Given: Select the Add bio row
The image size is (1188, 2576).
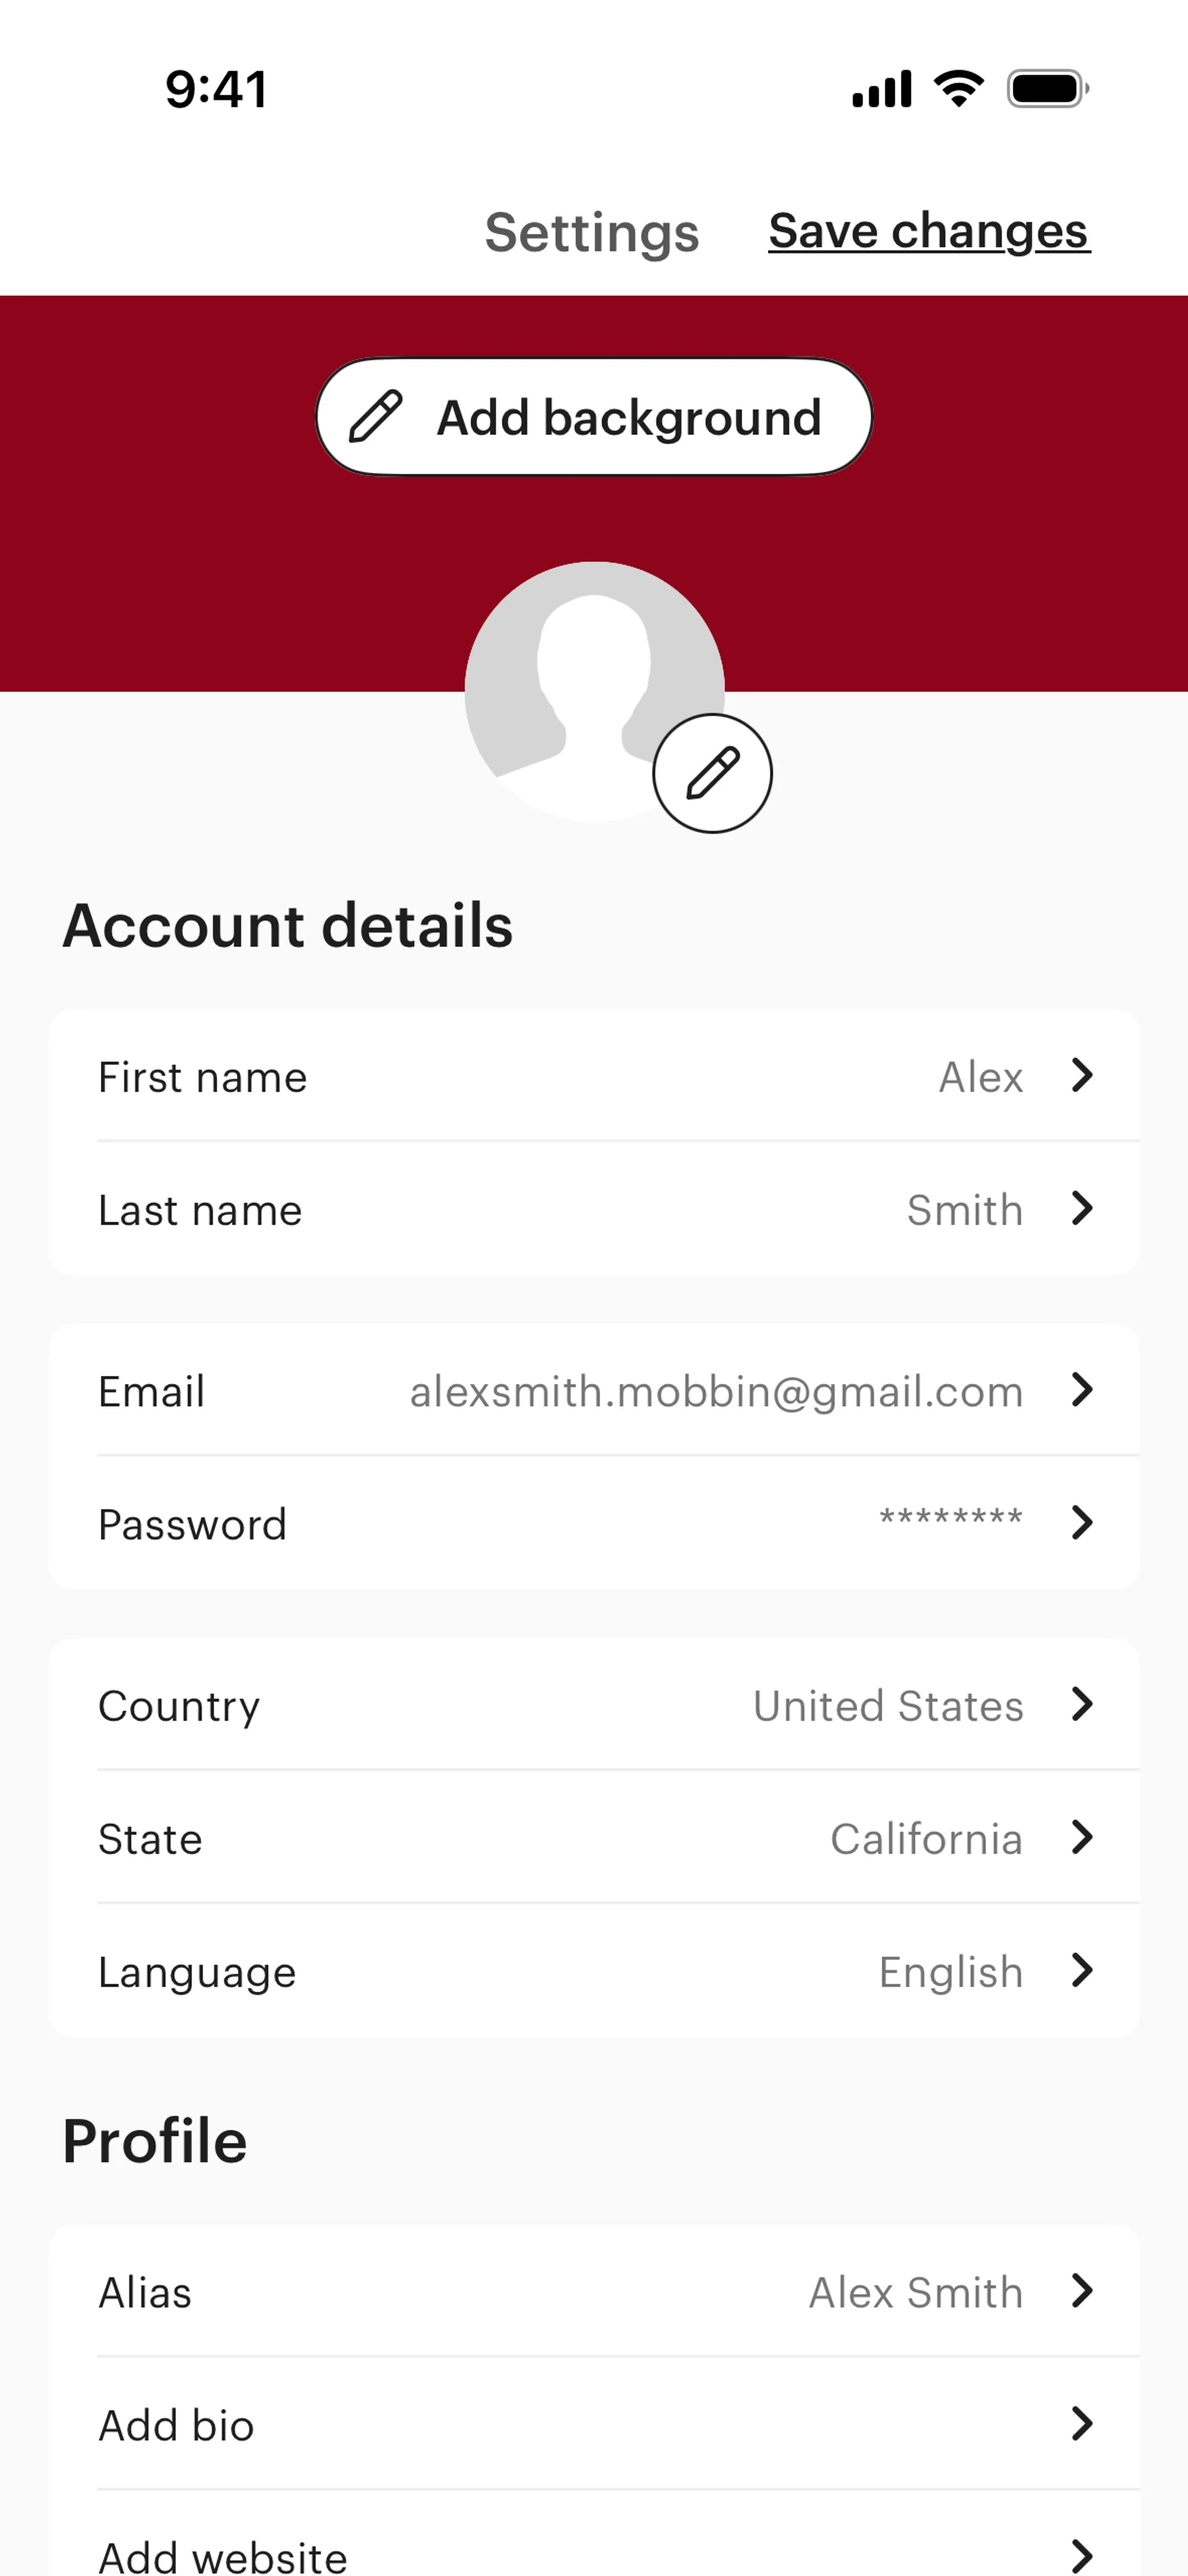Looking at the screenshot, I should click(594, 2424).
